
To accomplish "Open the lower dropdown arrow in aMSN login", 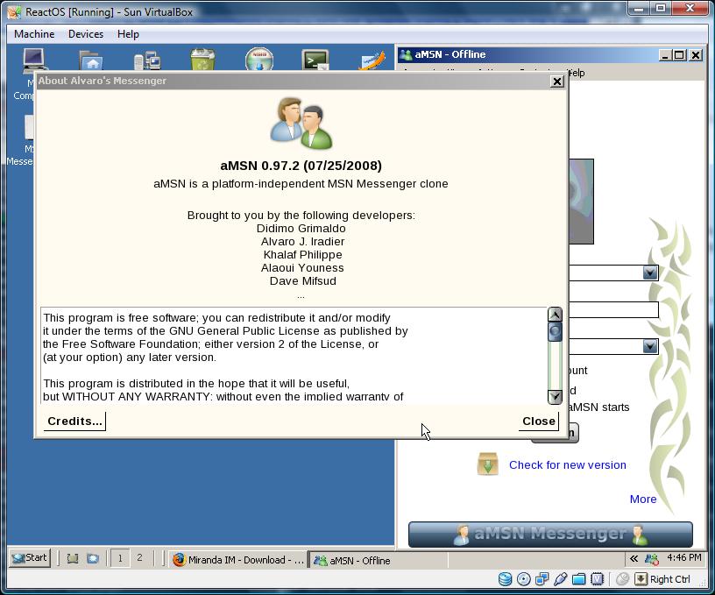I will point(649,346).
